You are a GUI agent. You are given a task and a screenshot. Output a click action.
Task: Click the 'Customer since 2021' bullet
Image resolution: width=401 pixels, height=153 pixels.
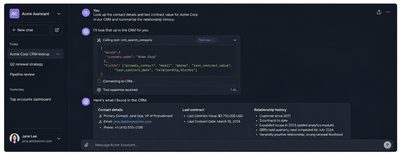click(x=275, y=116)
